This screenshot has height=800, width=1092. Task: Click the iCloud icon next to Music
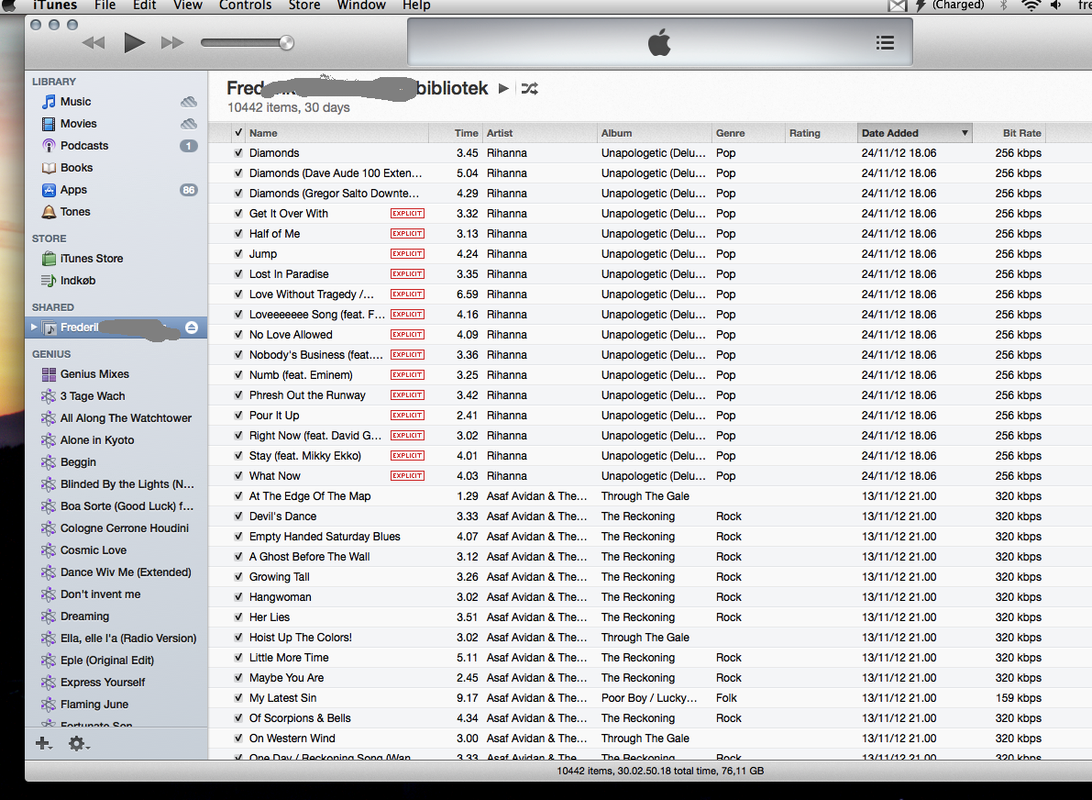coord(189,102)
